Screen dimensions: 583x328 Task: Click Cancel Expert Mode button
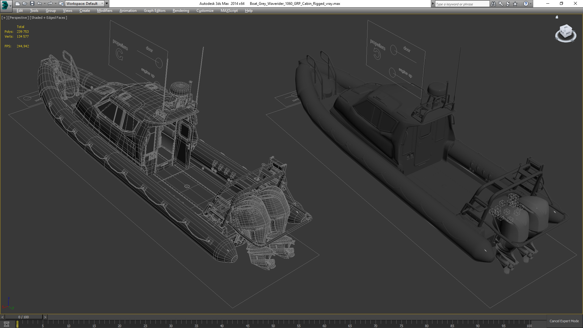point(564,321)
